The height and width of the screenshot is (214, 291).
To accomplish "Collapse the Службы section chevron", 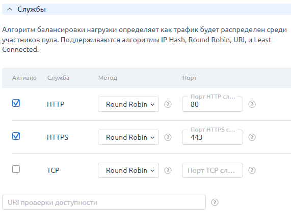I will tap(10, 9).
